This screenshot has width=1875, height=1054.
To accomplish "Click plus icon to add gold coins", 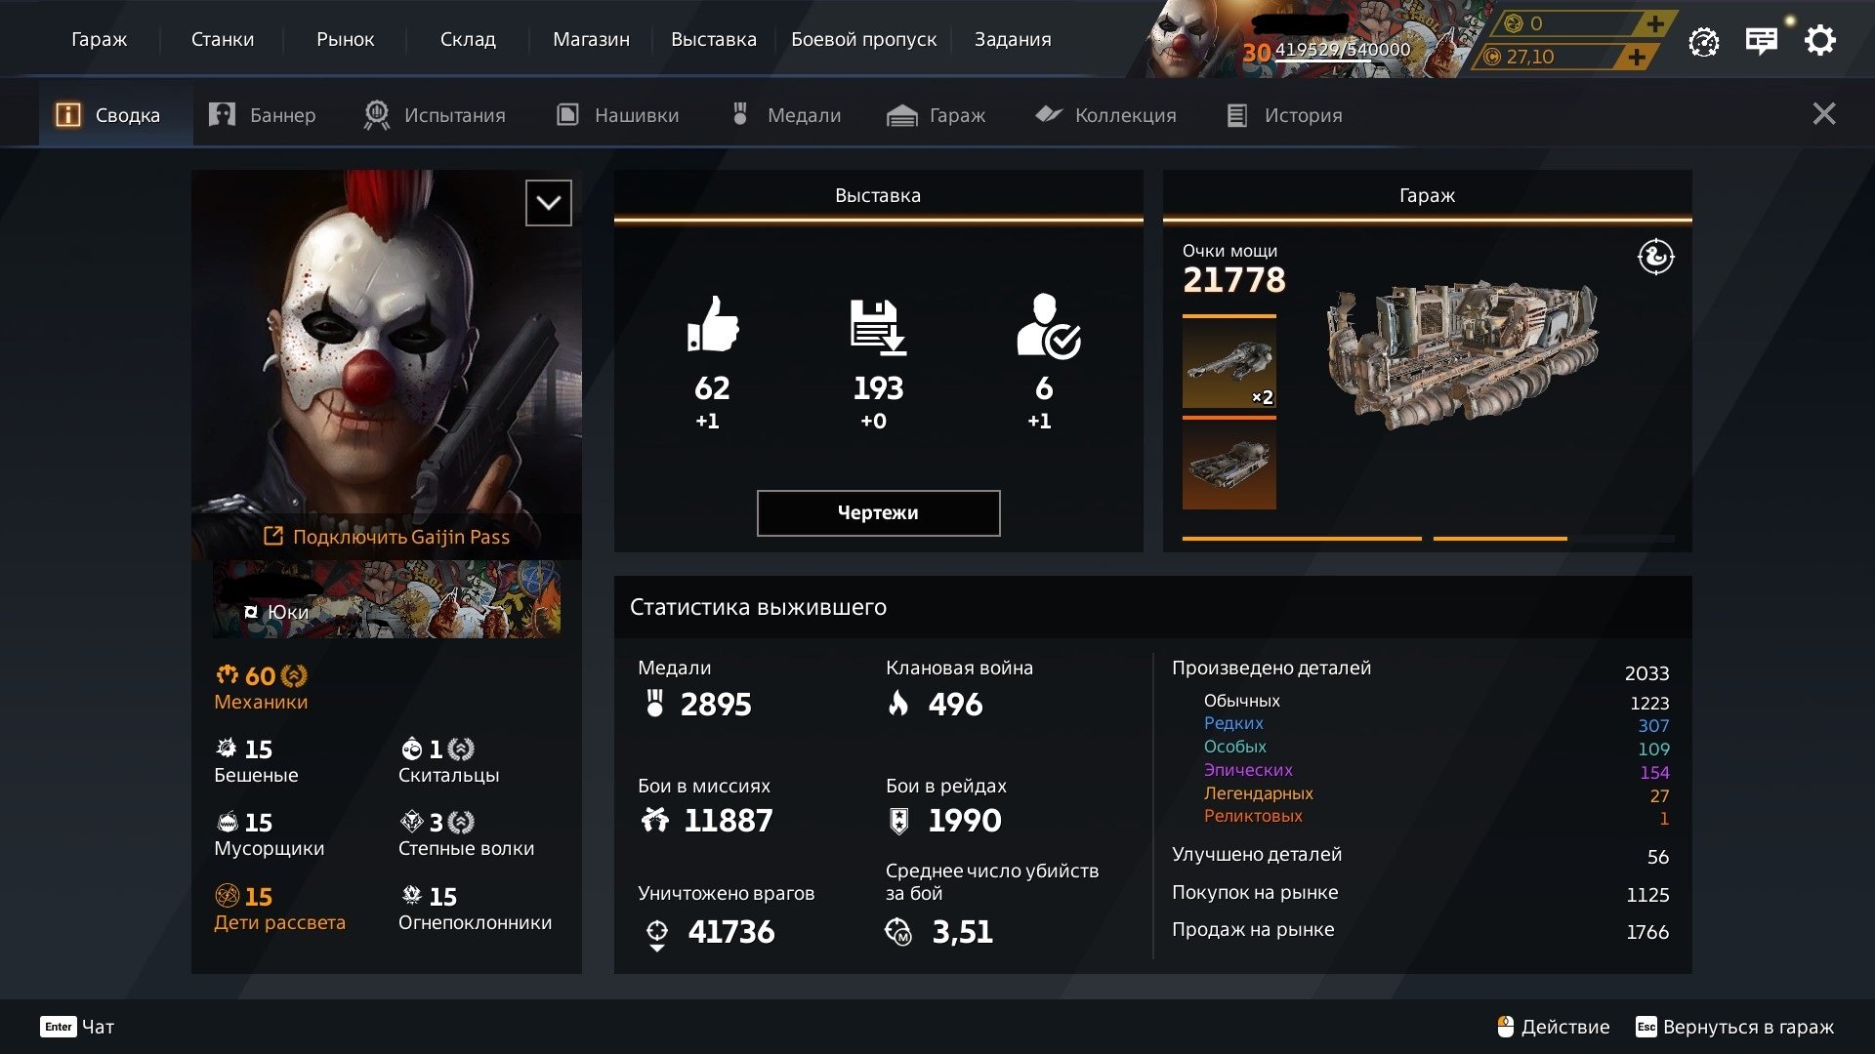I will [x=1654, y=23].
